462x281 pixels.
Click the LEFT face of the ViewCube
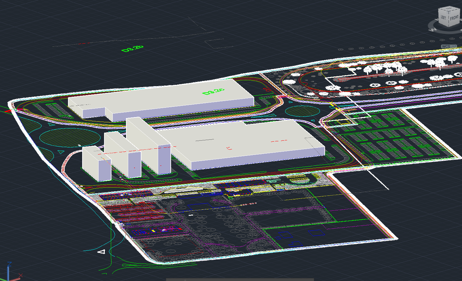pyautogui.click(x=443, y=17)
